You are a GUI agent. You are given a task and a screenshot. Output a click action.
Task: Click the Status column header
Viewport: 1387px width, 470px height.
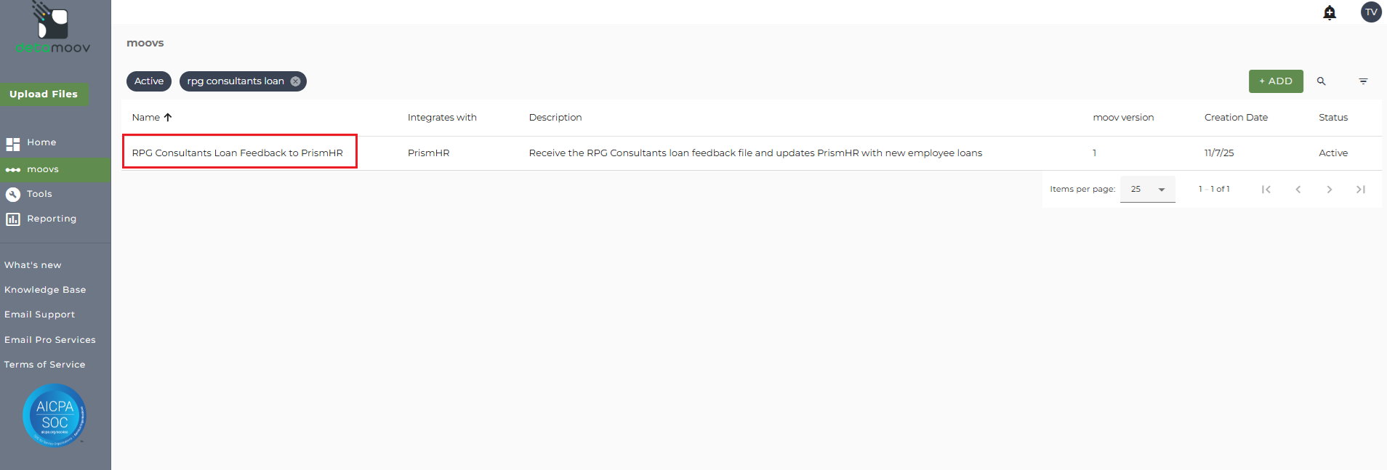[x=1333, y=118]
